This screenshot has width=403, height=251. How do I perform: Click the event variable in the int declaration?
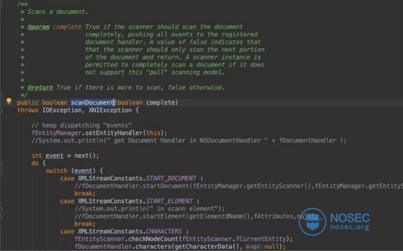pos(55,156)
